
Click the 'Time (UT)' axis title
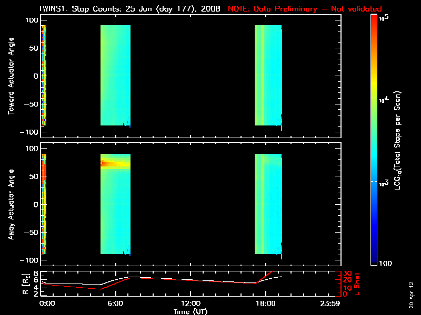[191, 311]
